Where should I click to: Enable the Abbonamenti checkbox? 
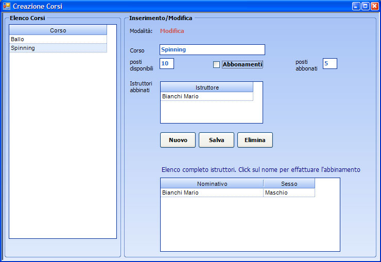(217, 64)
